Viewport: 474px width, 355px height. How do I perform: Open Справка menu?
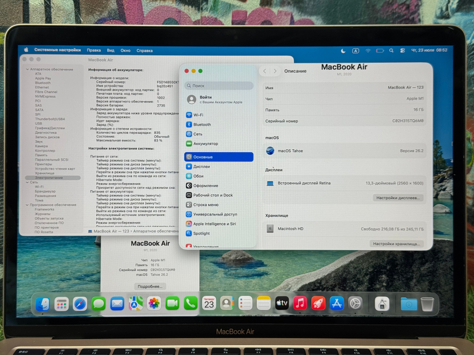pyautogui.click(x=145, y=51)
